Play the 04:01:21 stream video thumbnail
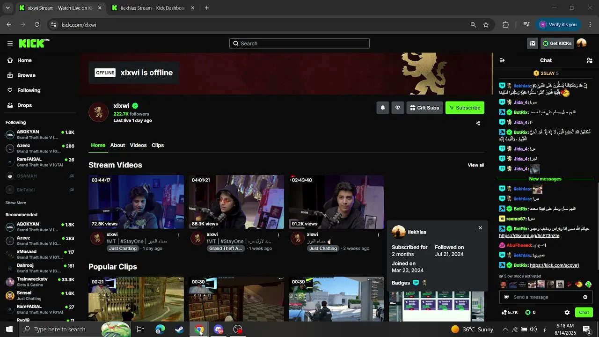Screen dimensions: 599x337 pyautogui.click(x=236, y=202)
